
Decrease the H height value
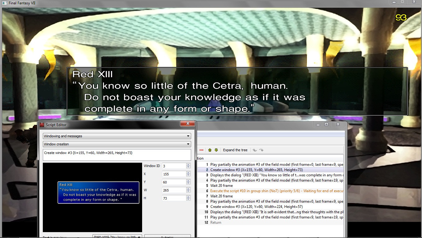pyautogui.click(x=188, y=200)
